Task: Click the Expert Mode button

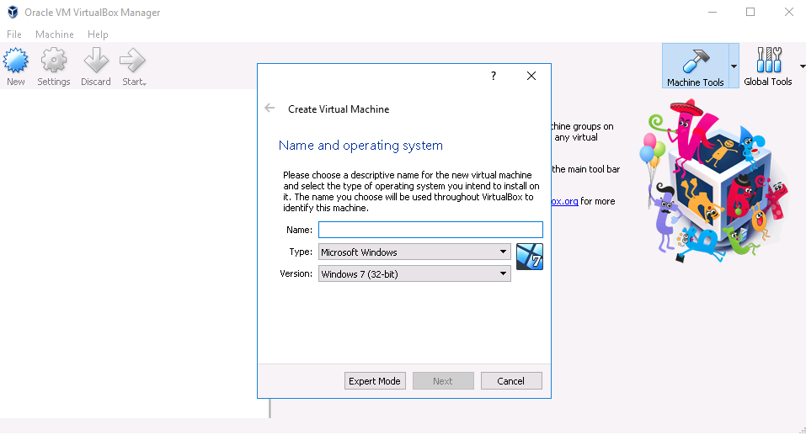Action: (x=375, y=381)
